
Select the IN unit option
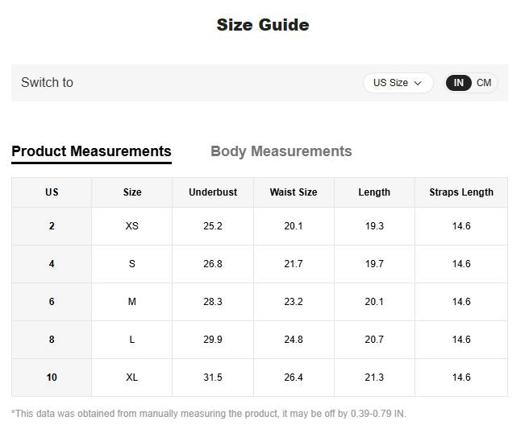click(x=458, y=83)
